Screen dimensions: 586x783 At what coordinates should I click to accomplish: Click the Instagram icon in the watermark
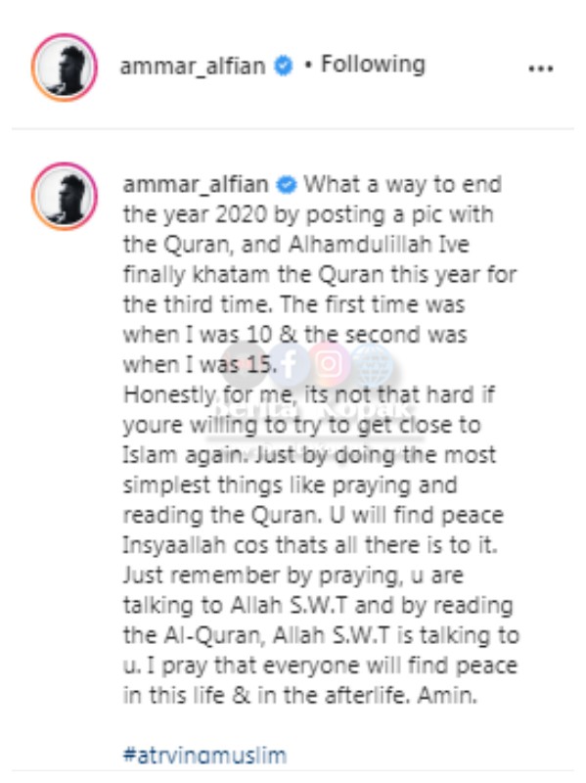[329, 363]
